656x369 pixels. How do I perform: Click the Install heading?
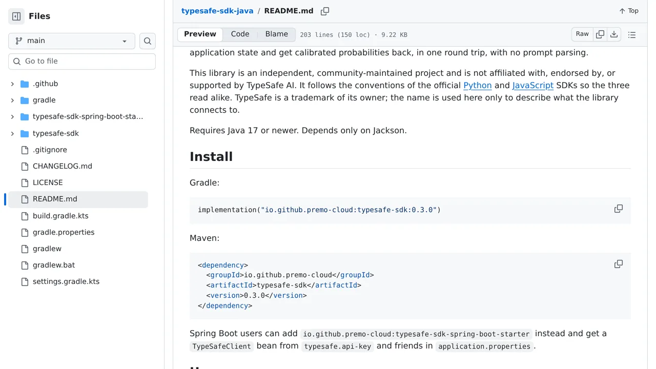tap(211, 157)
